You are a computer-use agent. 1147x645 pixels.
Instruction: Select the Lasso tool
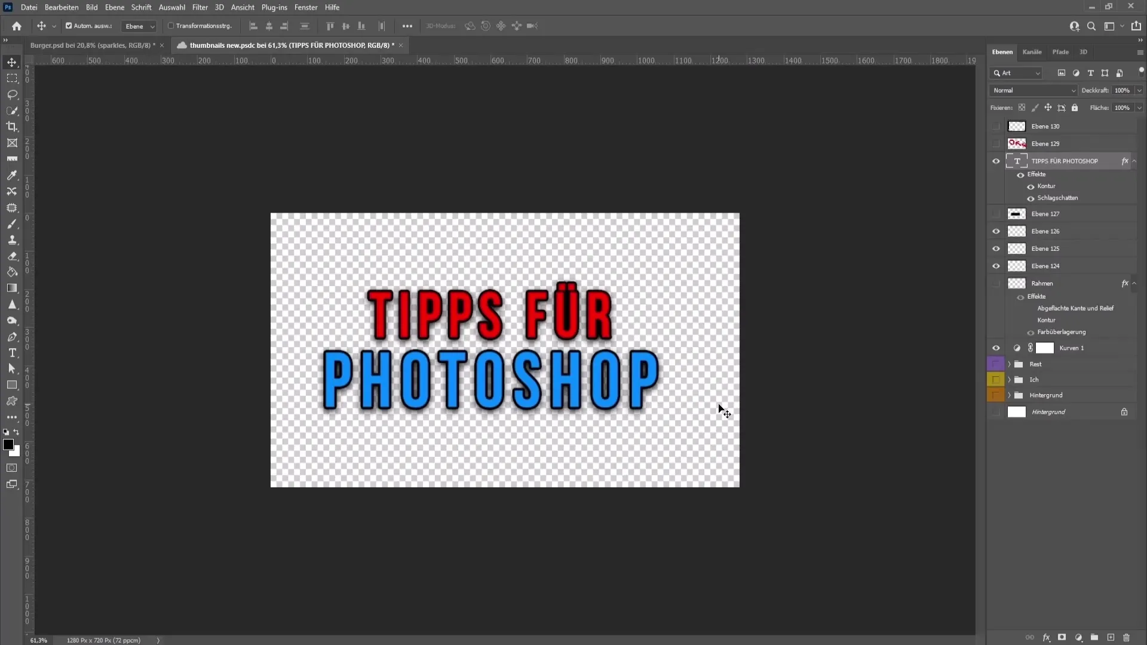tap(12, 94)
